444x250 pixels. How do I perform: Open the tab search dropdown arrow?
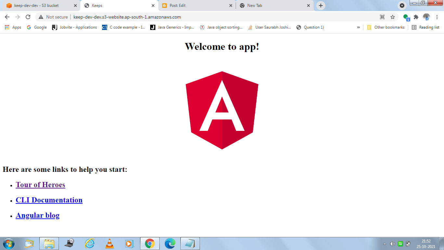402,6
